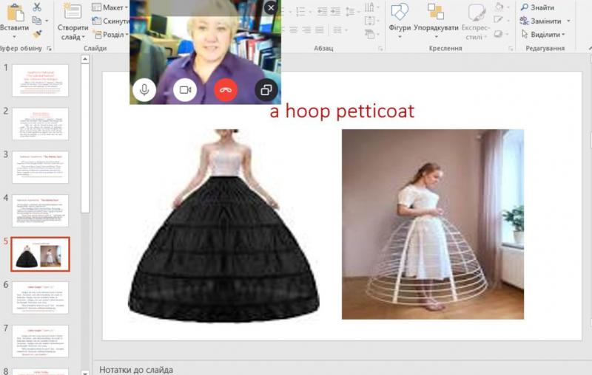This screenshot has width=592, height=375.
Task: Click the slide panel scroll-down arrow
Action: pos(85,373)
